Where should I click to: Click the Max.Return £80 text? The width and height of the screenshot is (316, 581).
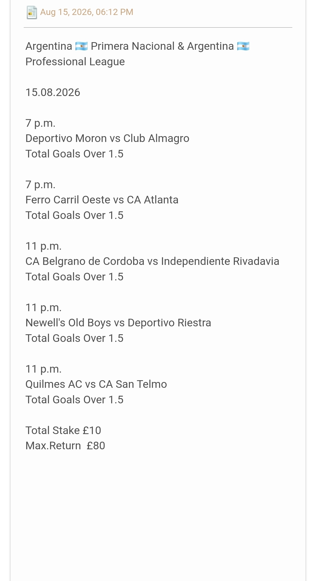click(x=65, y=446)
